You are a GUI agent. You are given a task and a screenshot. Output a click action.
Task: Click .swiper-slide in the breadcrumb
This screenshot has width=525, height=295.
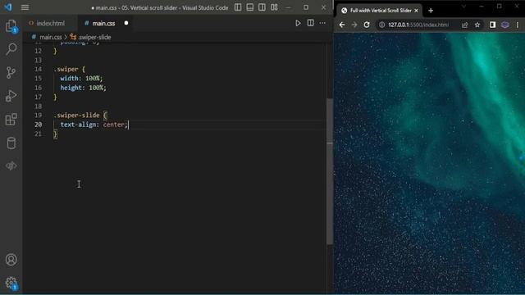coord(94,37)
